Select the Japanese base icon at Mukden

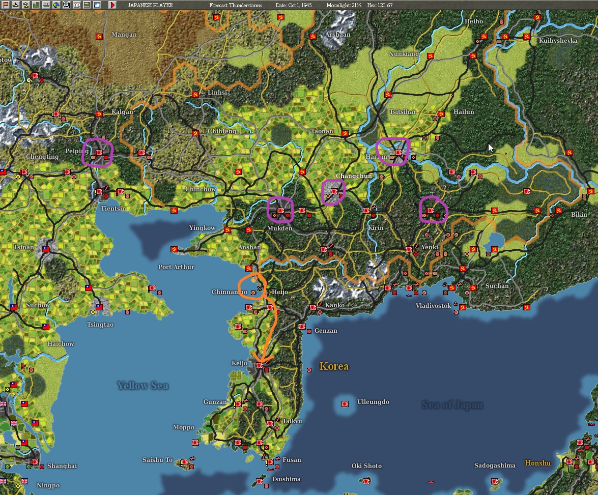281,211
